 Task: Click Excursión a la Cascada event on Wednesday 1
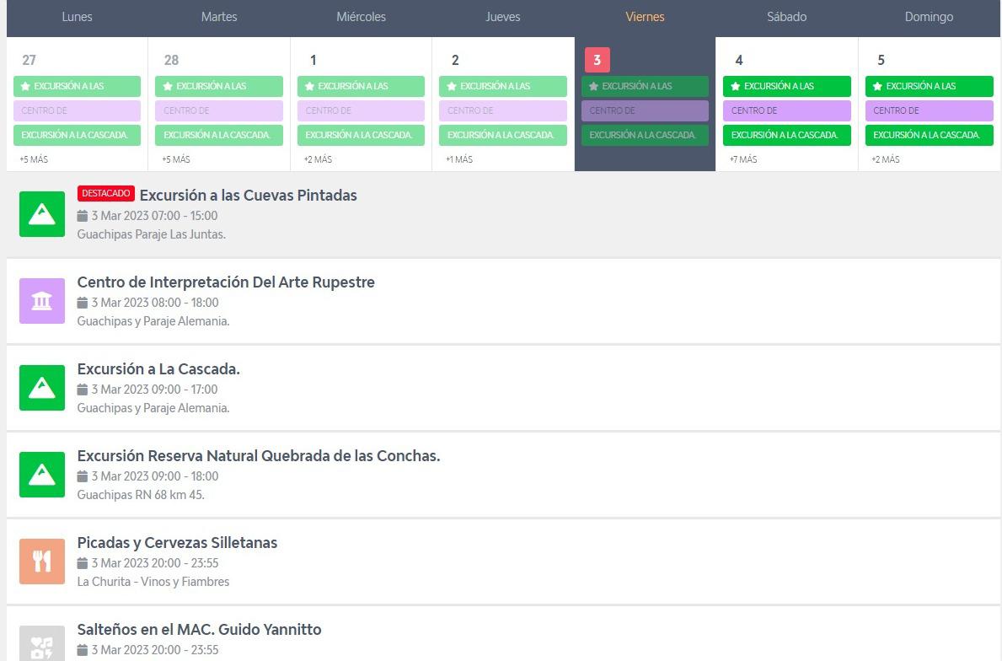361,135
